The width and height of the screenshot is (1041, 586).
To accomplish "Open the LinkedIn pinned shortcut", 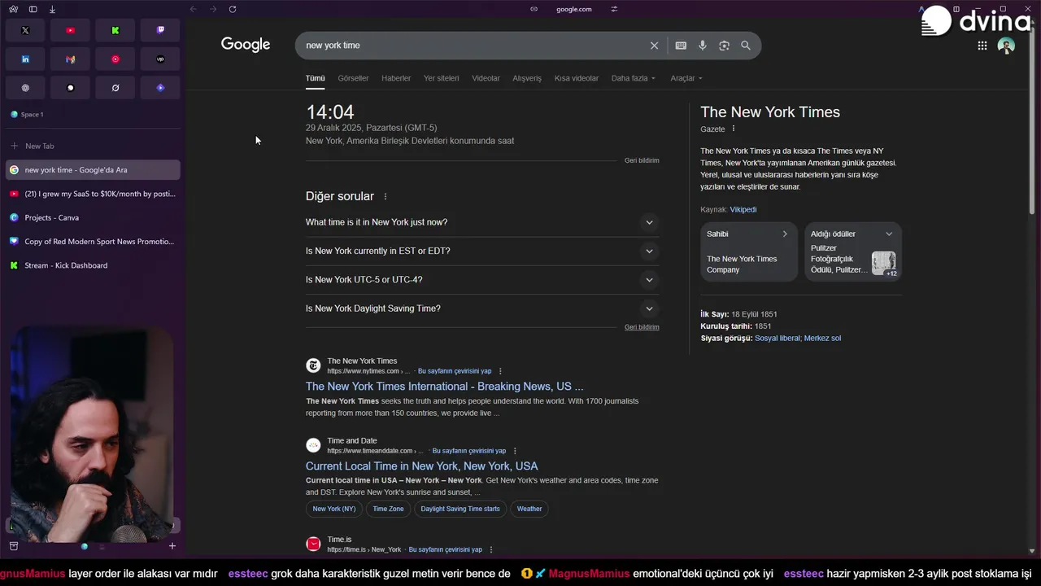I will point(25,59).
